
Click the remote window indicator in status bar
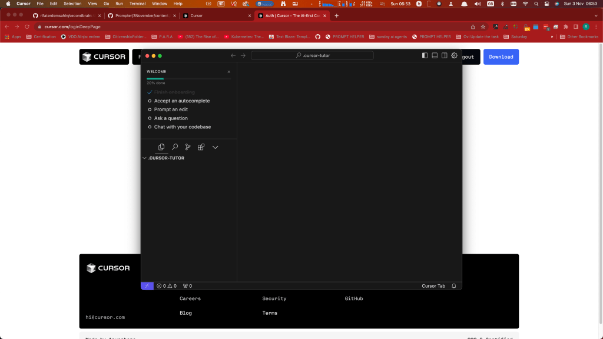click(x=147, y=286)
